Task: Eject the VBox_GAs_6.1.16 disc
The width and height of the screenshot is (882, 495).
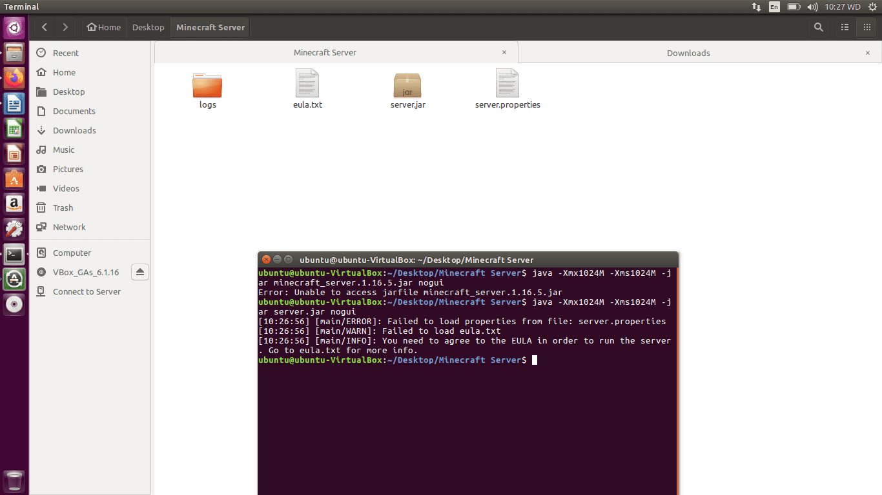Action: point(140,272)
